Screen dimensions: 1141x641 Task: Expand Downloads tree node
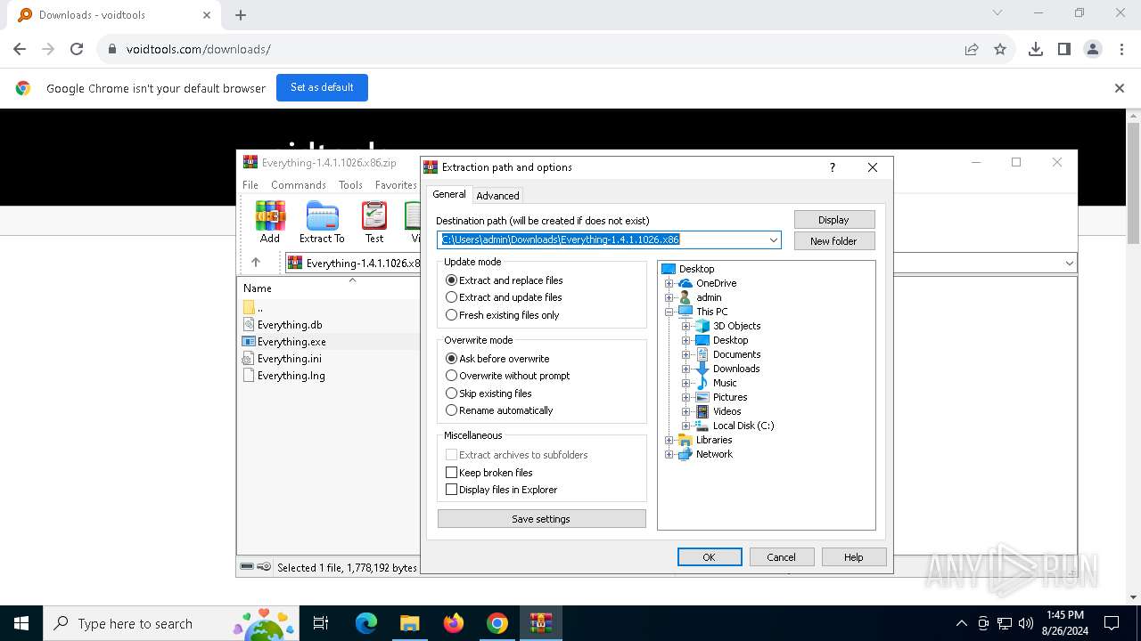[686, 369]
